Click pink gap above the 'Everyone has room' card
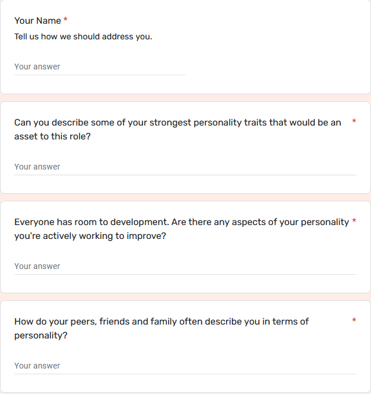371x394 pixels. point(185,197)
